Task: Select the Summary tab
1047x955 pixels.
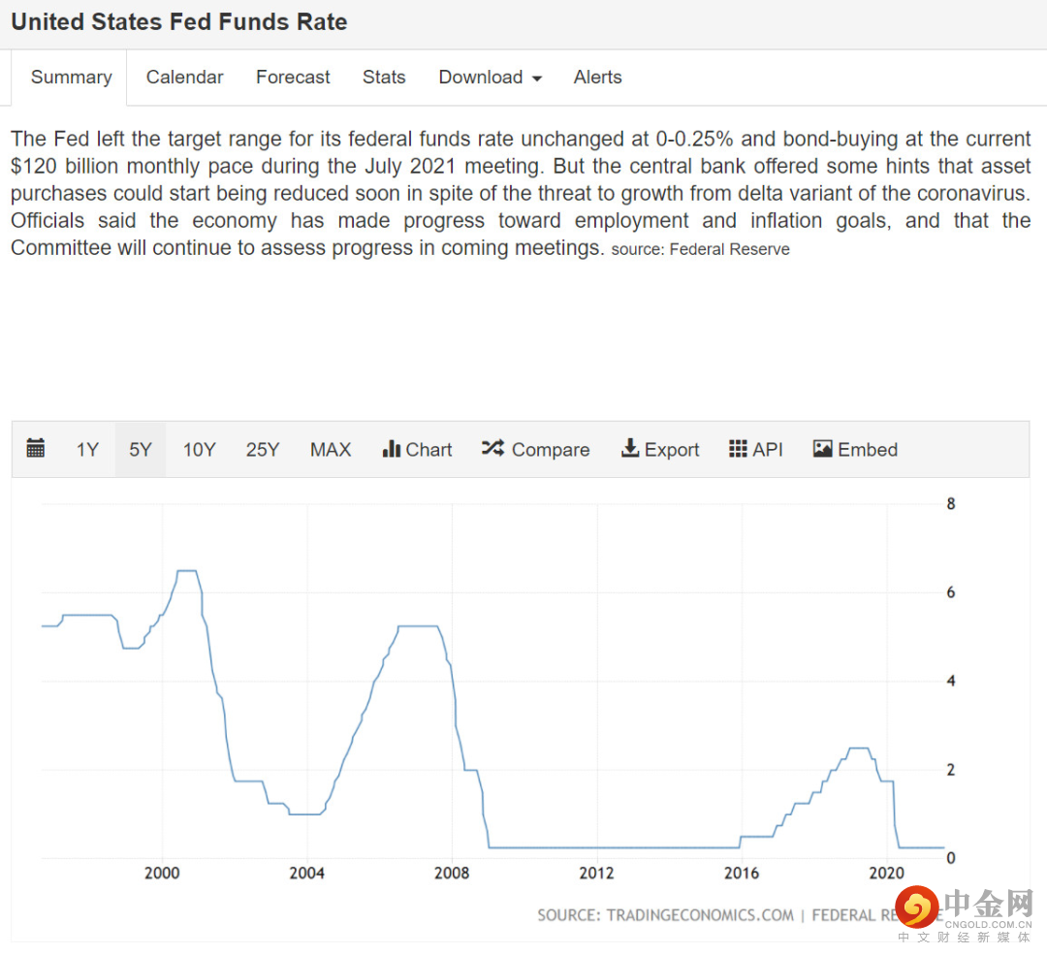Action: [71, 78]
